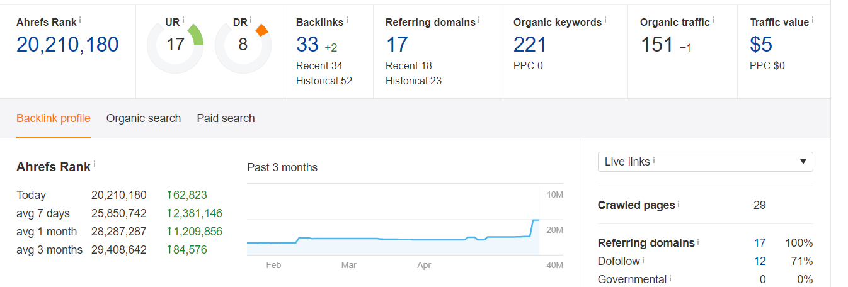
Task: Click the Dofollow info icon
Action: (x=643, y=259)
